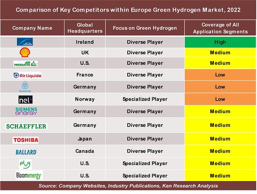The image size is (257, 194).
Task: Click 'Medium' coverage in the Siemens Energy row
Action: 220,111
